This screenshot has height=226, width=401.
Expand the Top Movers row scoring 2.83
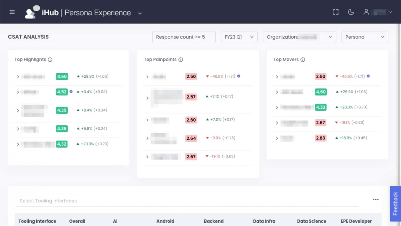[x=277, y=138]
